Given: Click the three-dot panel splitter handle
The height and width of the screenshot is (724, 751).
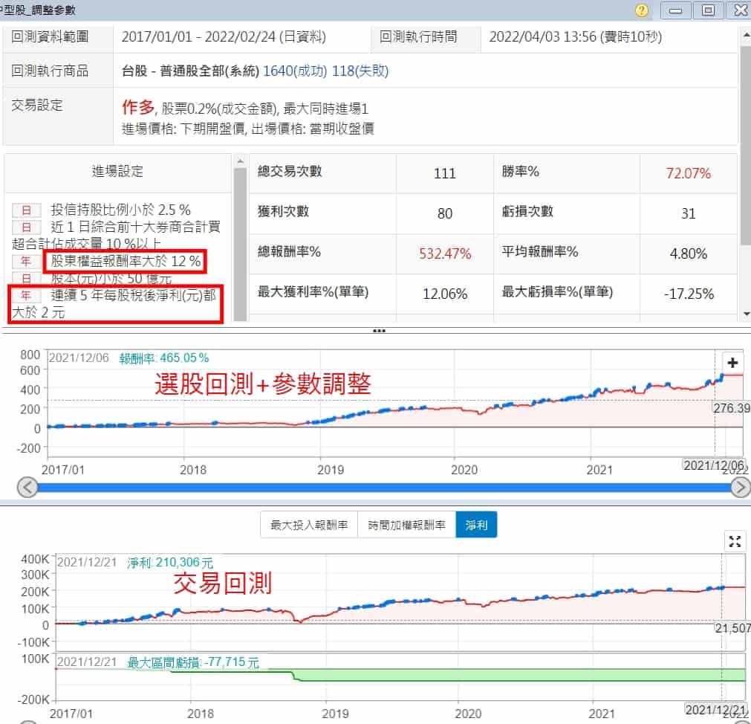Looking at the screenshot, I should coord(379,331).
